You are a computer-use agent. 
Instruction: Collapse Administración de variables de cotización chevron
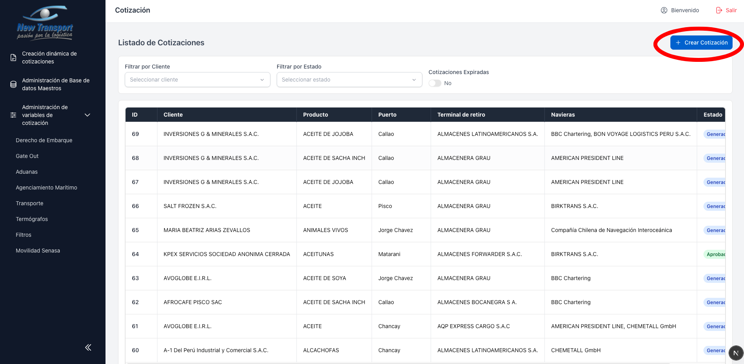point(87,115)
